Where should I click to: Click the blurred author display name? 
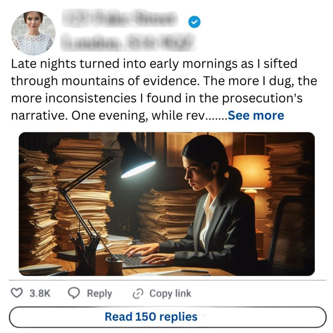120,20
